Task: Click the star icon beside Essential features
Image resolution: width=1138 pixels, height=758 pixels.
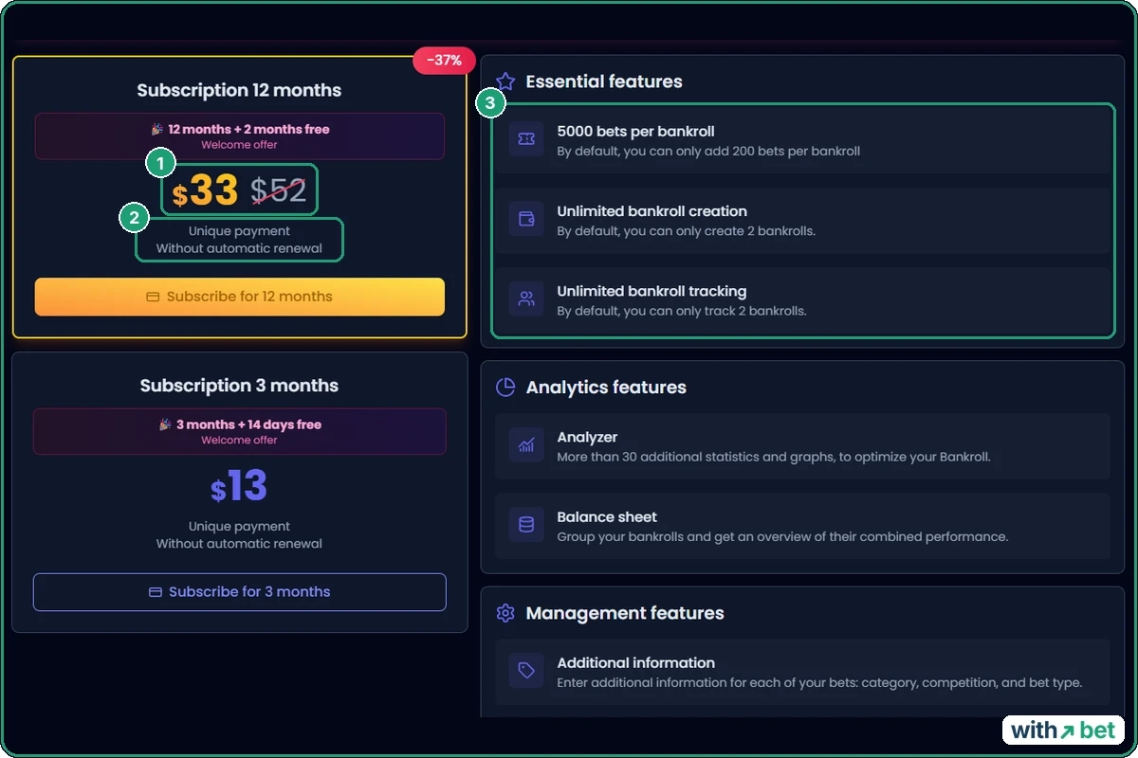Action: [505, 81]
